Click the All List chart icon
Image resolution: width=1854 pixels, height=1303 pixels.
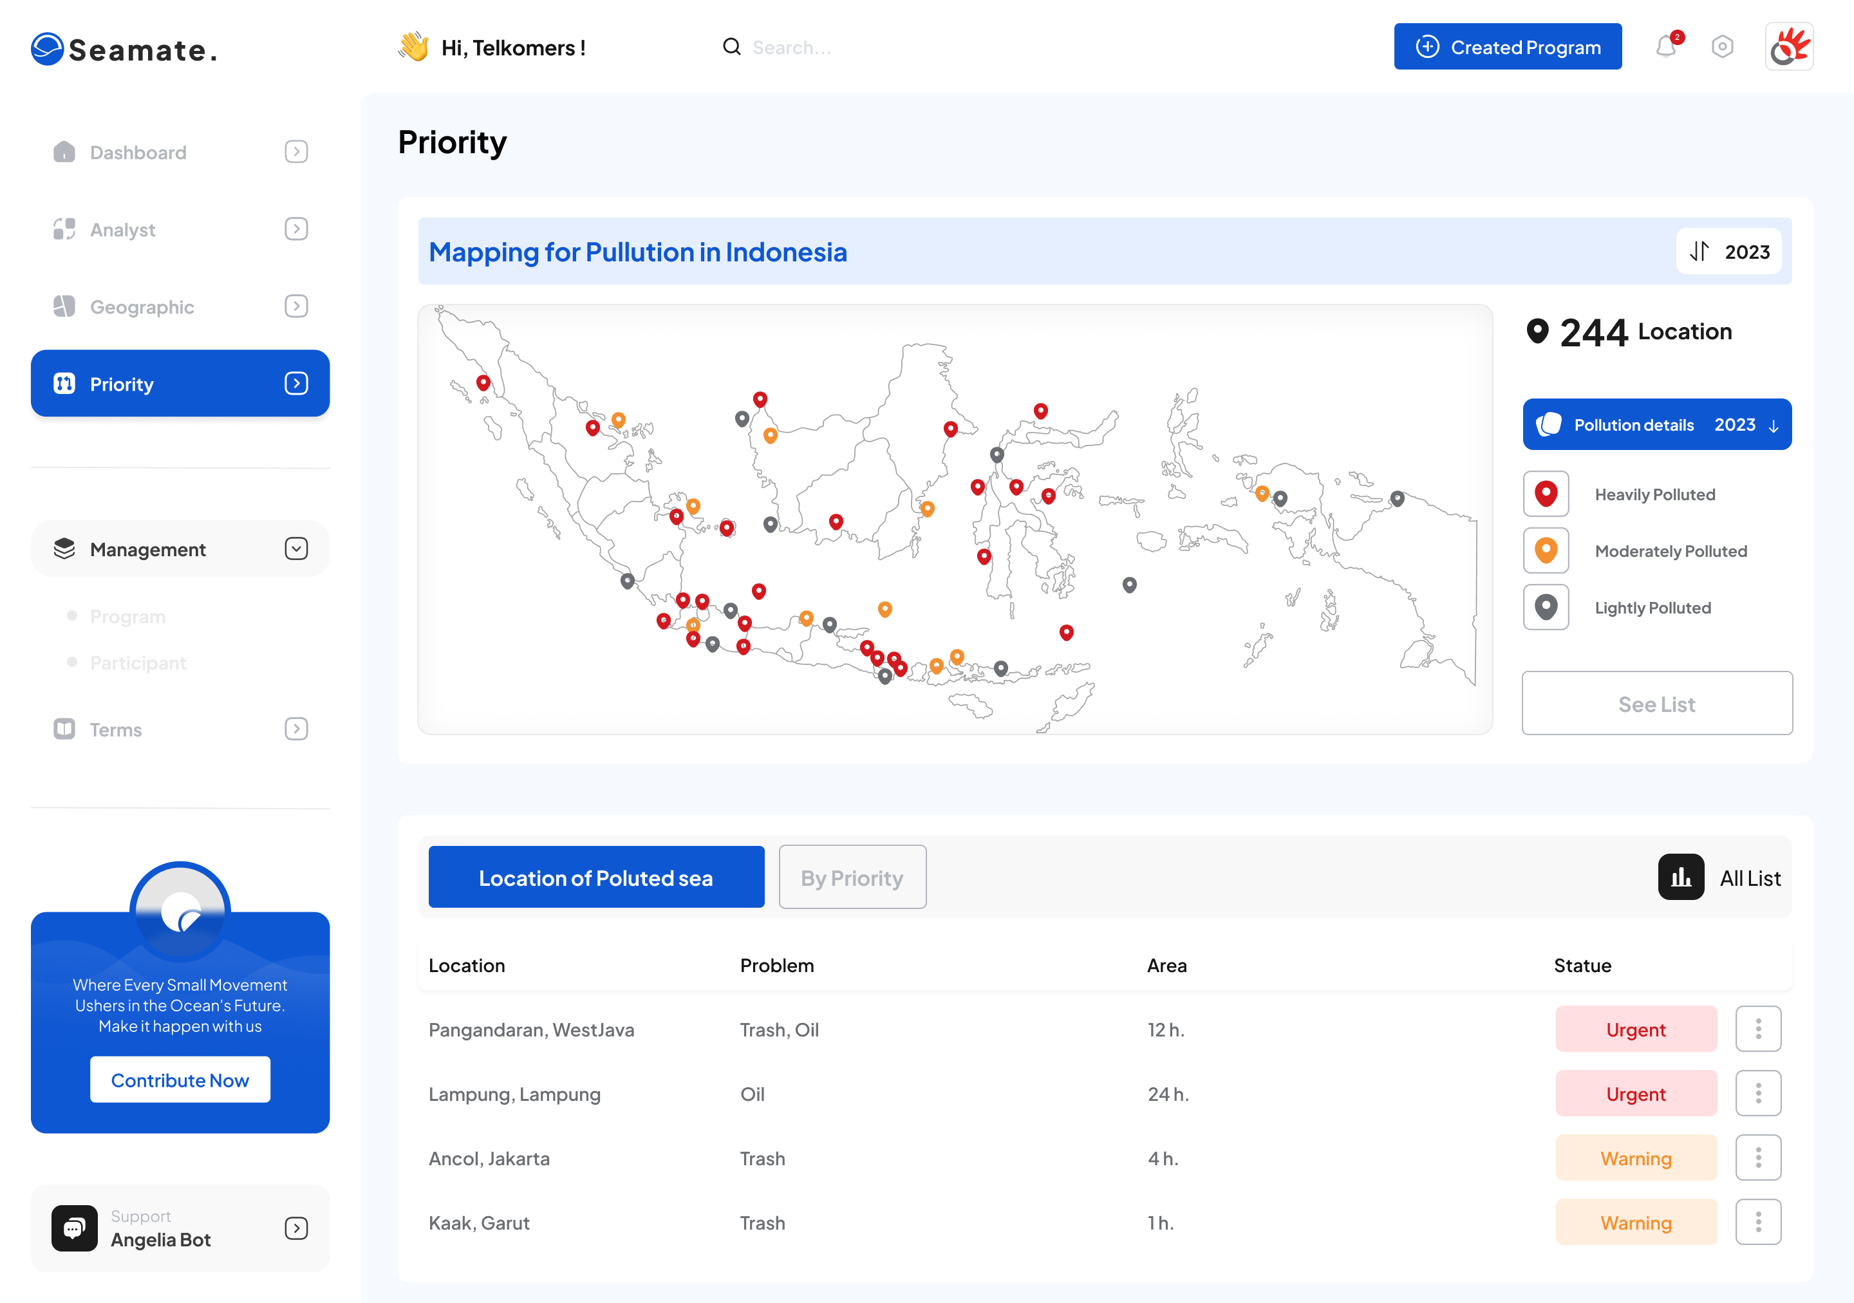1680,877
